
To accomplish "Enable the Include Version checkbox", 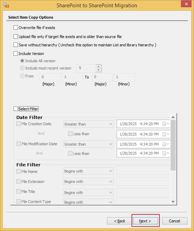I will pos(16,53).
